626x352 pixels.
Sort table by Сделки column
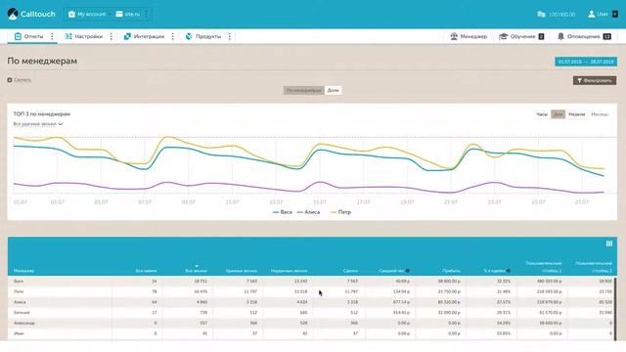(x=350, y=271)
